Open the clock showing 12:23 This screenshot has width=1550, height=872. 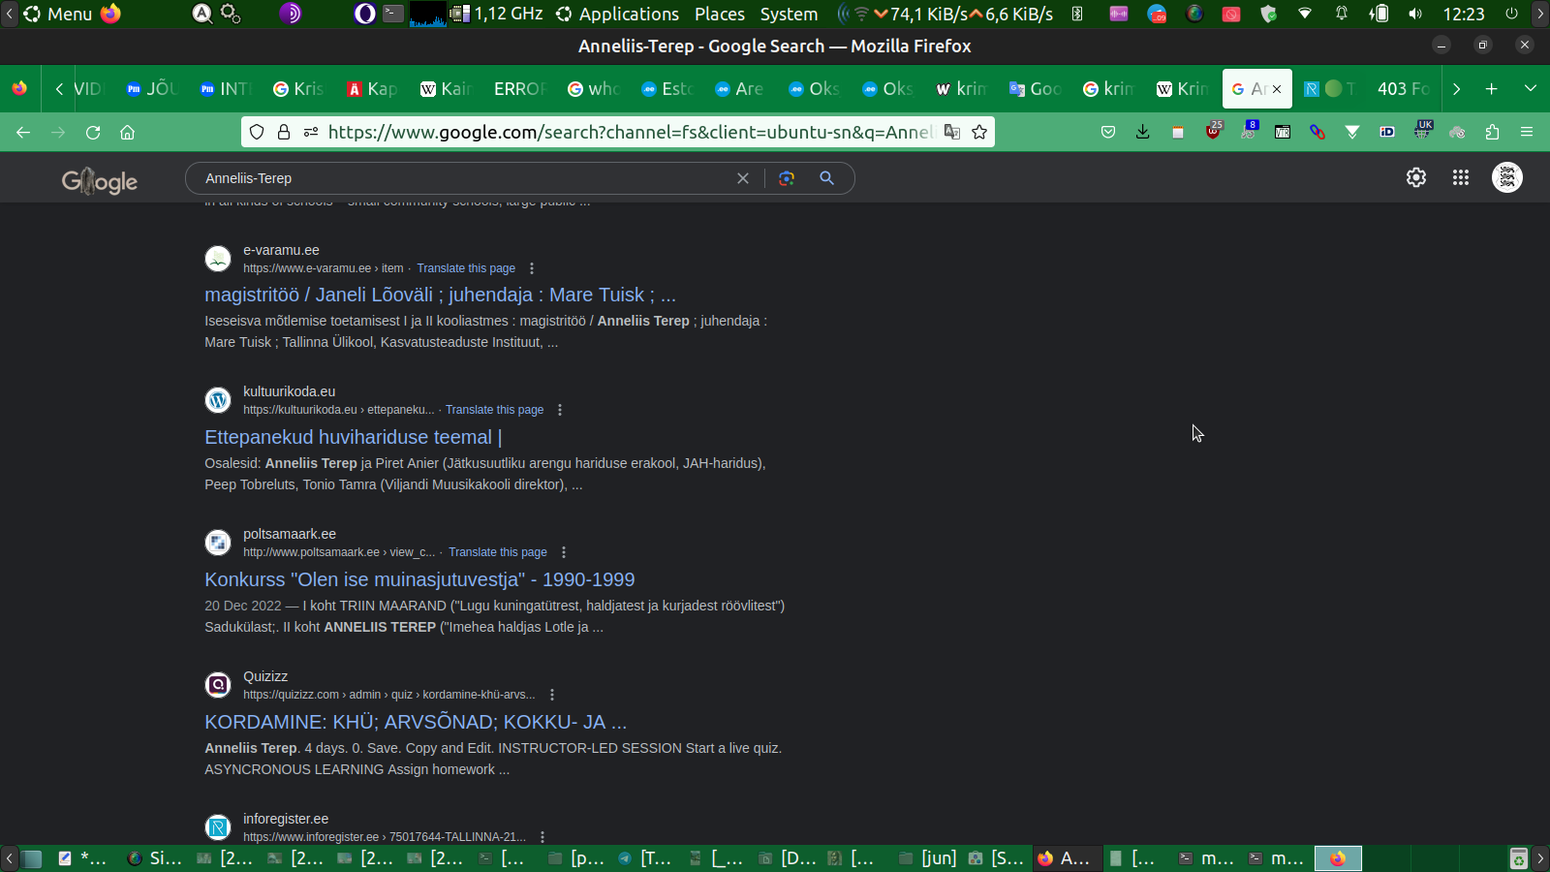pyautogui.click(x=1464, y=14)
